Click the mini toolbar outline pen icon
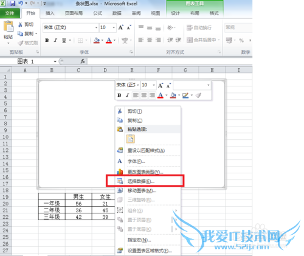 tap(185, 95)
